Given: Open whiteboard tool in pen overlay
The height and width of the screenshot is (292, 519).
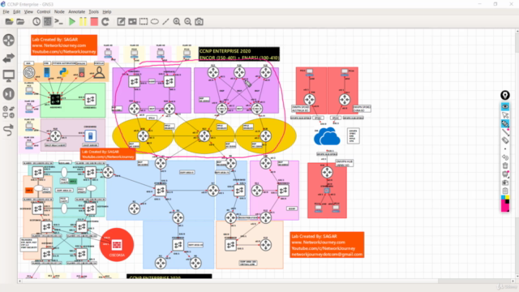Looking at the screenshot, I should click(504, 174).
